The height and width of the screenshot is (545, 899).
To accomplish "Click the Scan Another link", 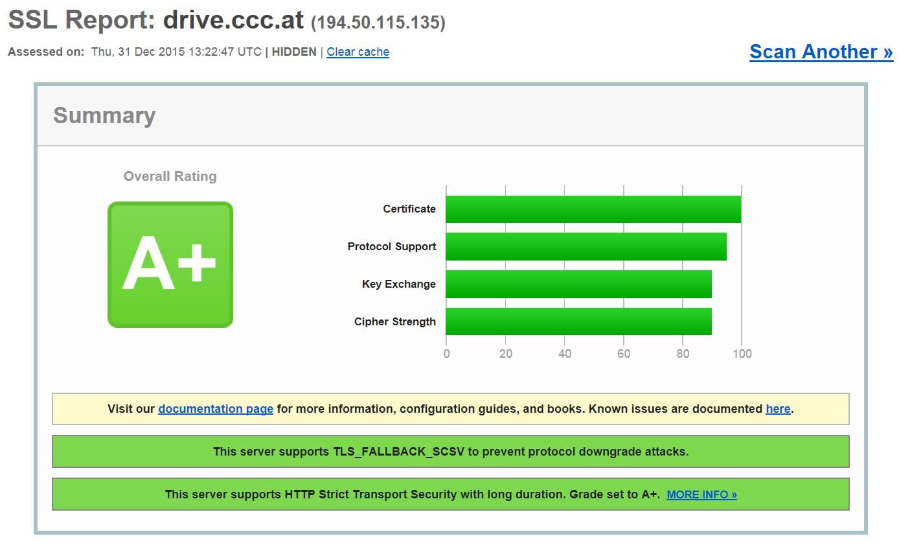I will tap(821, 52).
